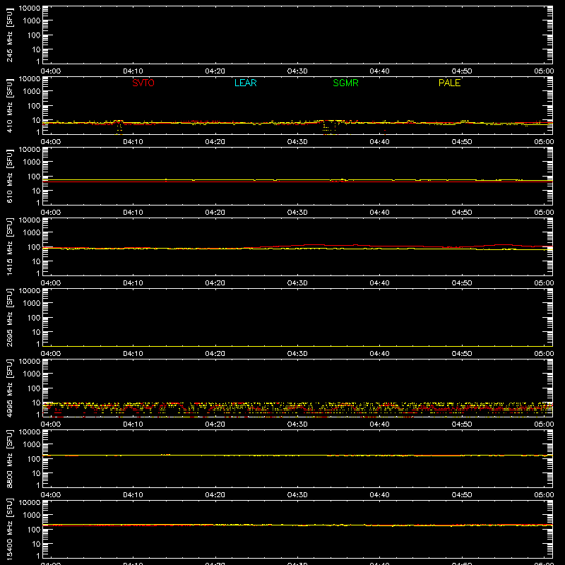
Task: Click the 10000 tick of 245 MHz panel
Action: [x=30, y=8]
